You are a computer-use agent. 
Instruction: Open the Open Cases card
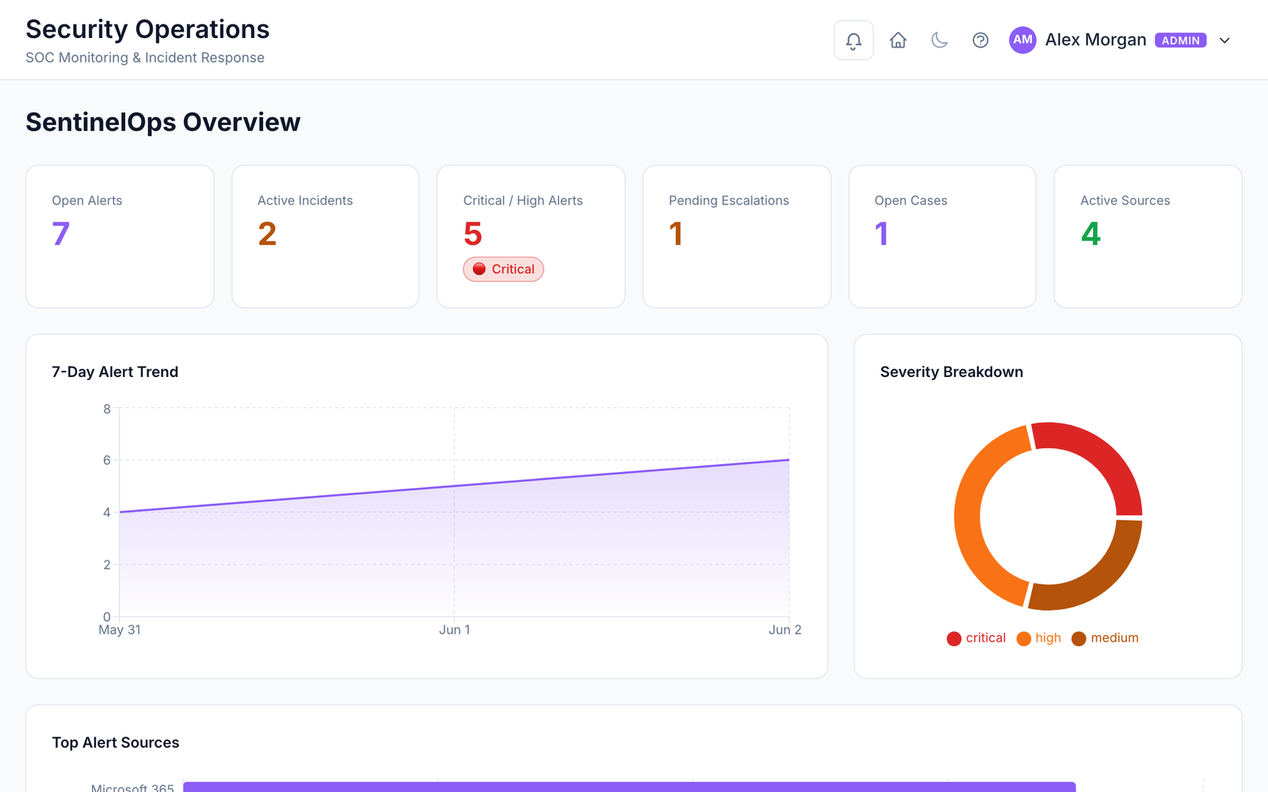[942, 236]
